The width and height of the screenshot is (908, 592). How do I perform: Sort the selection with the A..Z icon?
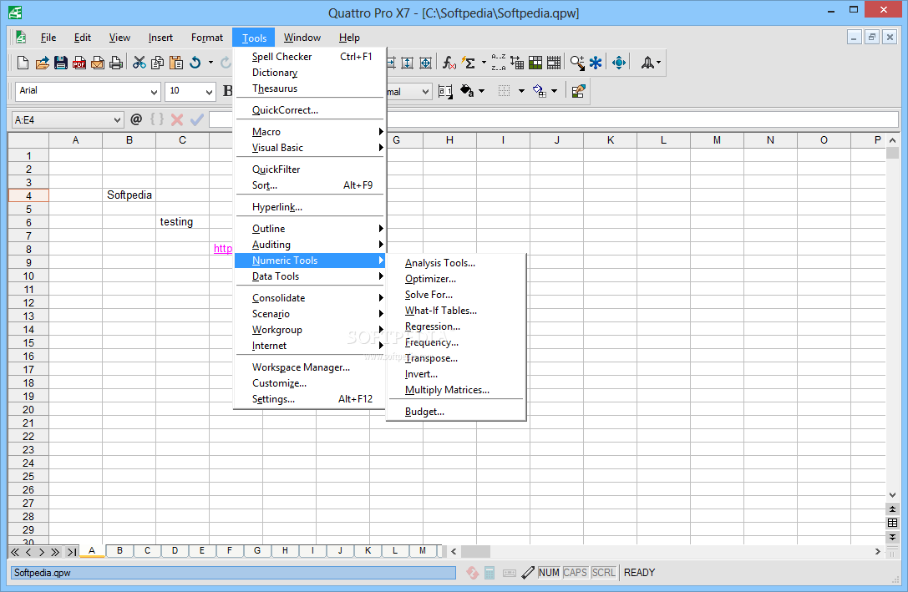pos(498,63)
